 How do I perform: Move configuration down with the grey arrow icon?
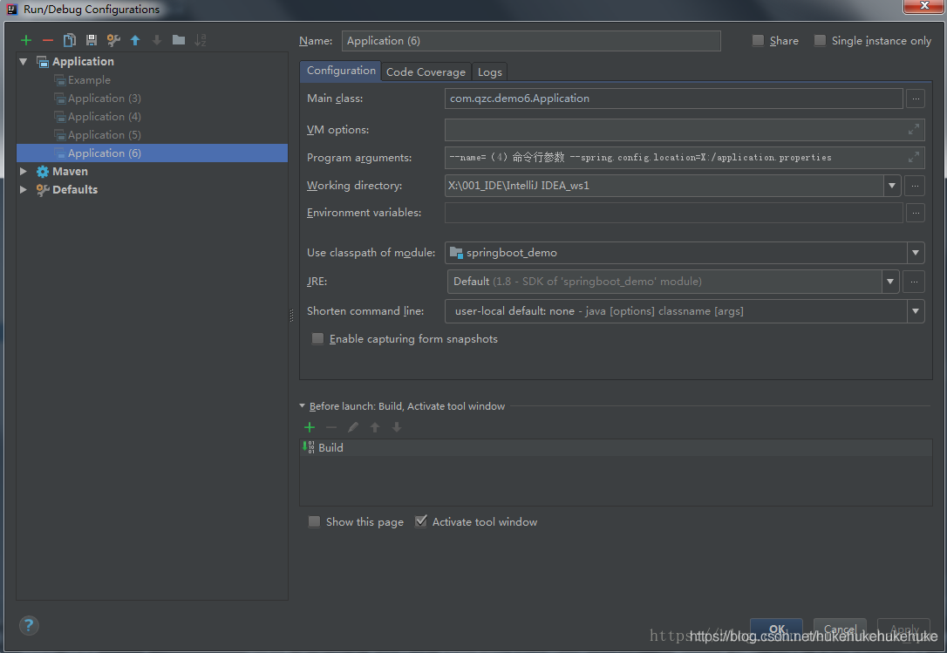157,40
